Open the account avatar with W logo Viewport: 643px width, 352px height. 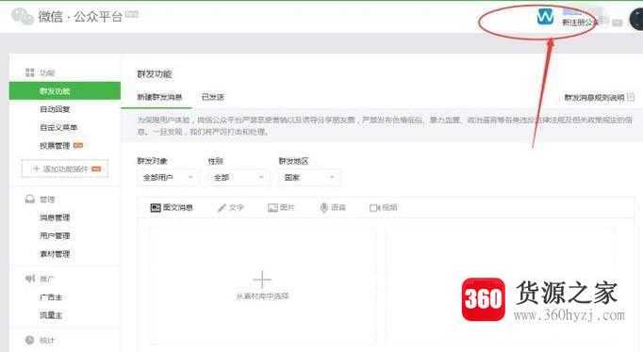[545, 17]
